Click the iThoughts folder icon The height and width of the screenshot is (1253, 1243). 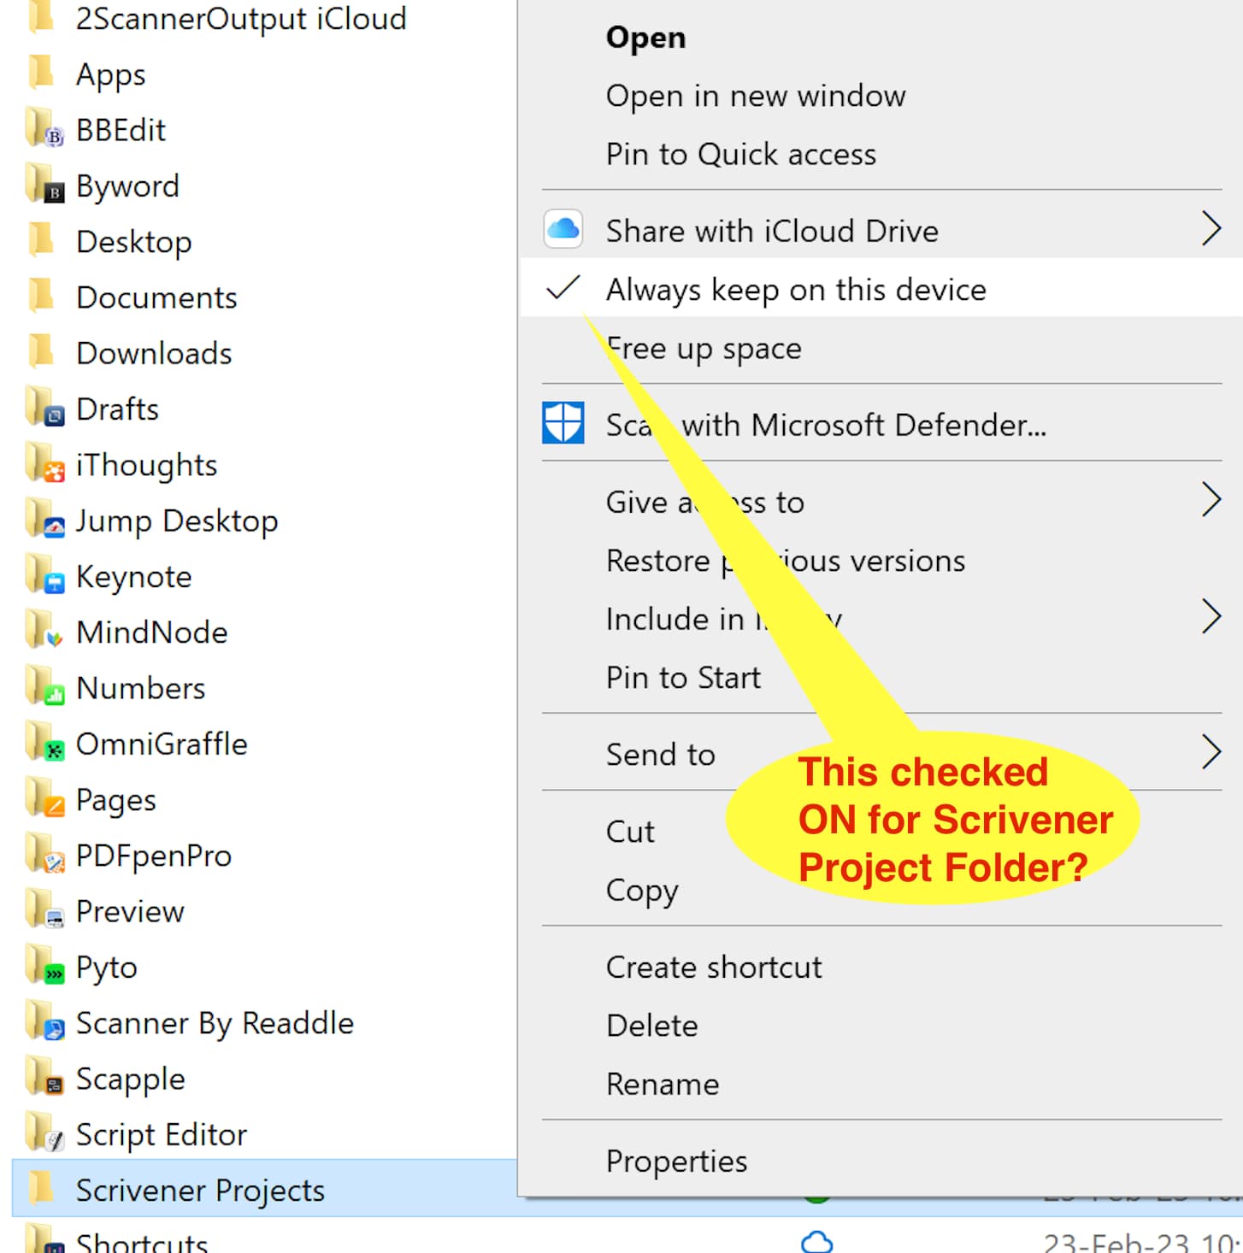(44, 465)
